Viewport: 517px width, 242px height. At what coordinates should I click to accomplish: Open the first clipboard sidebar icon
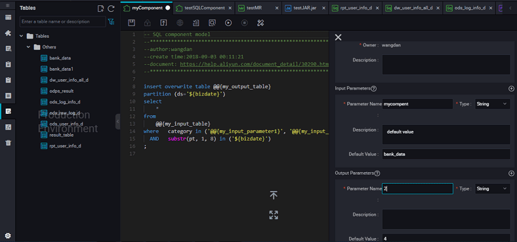9,65
